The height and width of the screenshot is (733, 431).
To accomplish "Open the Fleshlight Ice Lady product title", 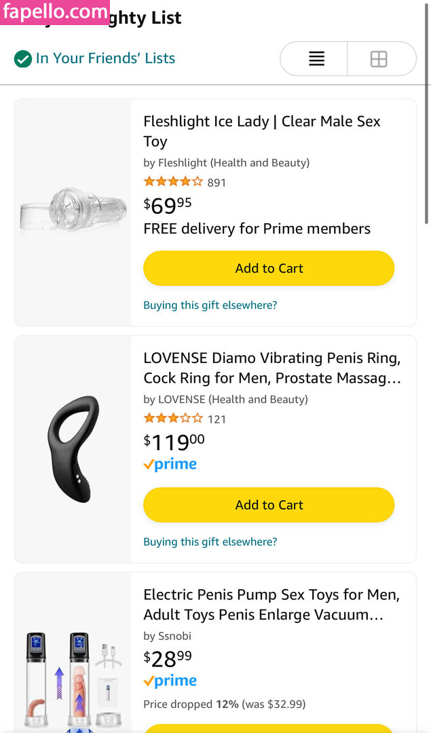I will (x=262, y=131).
